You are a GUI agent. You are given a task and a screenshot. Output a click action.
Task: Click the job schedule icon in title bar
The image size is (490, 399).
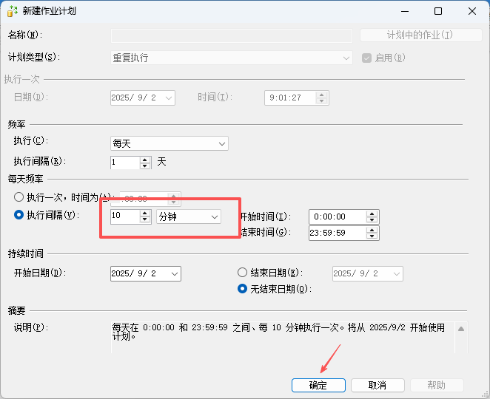coord(13,11)
